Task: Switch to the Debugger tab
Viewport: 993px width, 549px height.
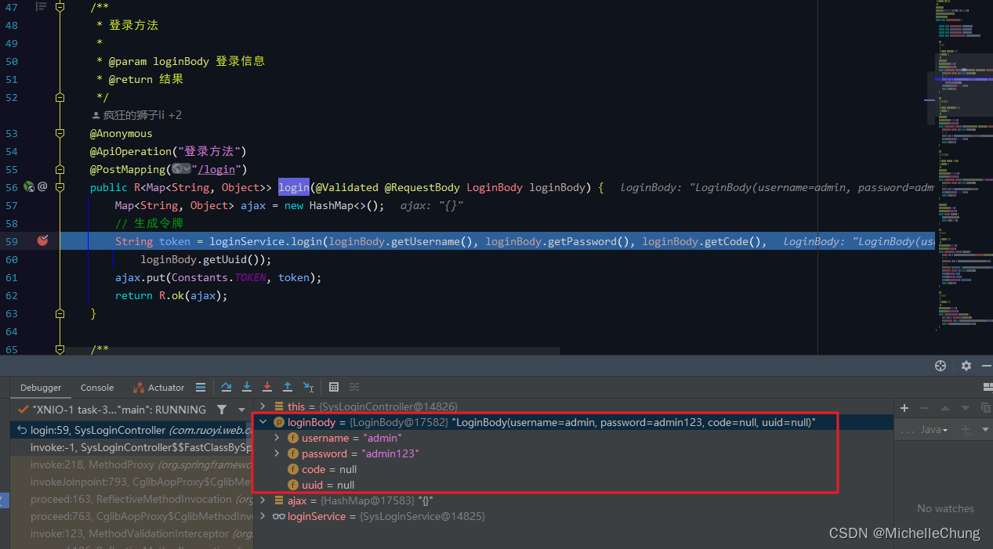Action: 41,388
